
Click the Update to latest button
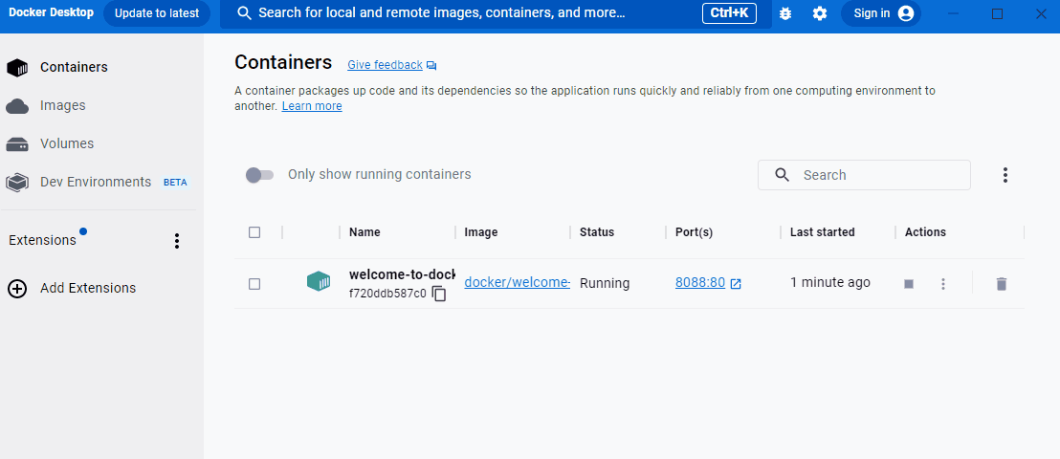pos(157,13)
